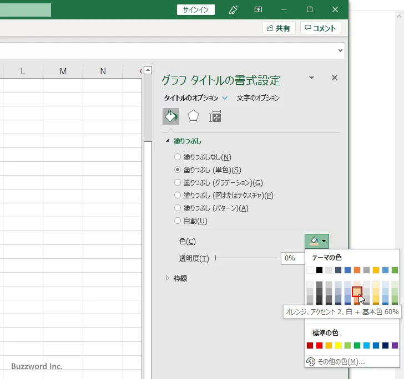Pick the dark blue standard color
404x379 pixels.
[386, 345]
